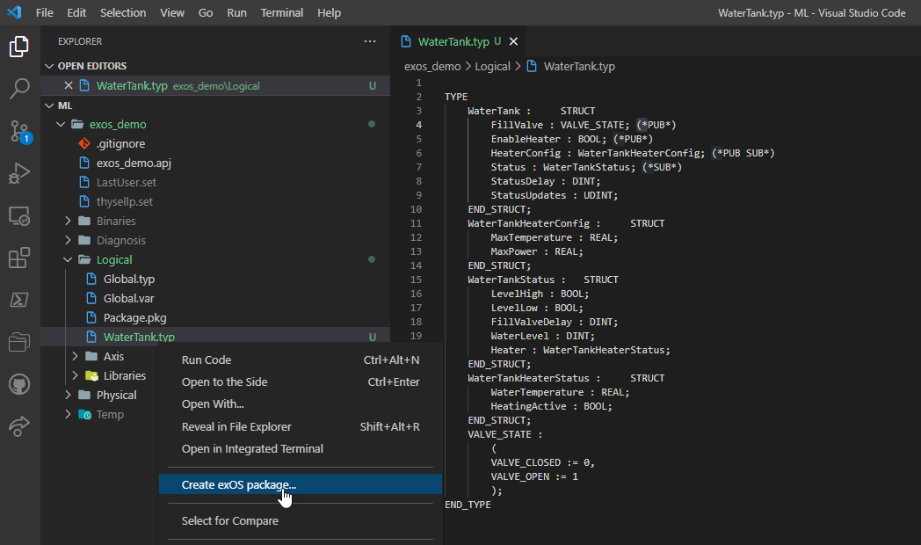Collapse the exos_demo folder
Viewport: 921px width, 545px height.
tap(61, 125)
